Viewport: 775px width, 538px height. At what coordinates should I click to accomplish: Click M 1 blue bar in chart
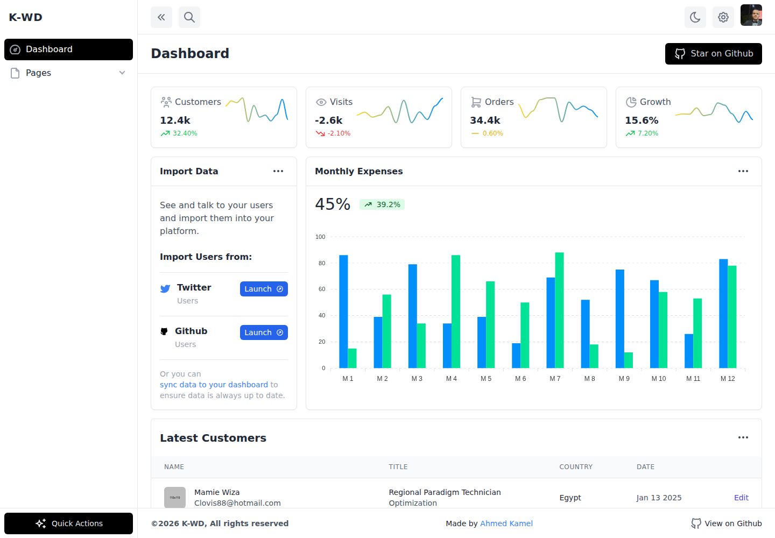point(343,312)
